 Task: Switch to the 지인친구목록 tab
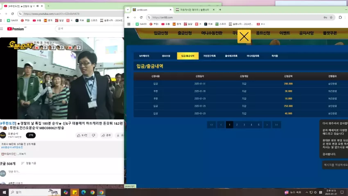coord(210,56)
